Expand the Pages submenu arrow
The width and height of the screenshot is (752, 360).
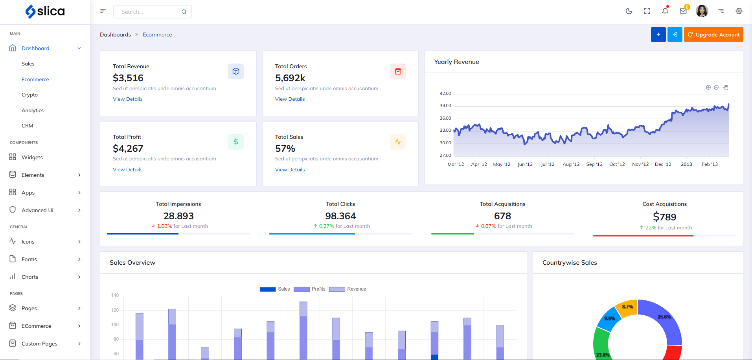pyautogui.click(x=79, y=308)
